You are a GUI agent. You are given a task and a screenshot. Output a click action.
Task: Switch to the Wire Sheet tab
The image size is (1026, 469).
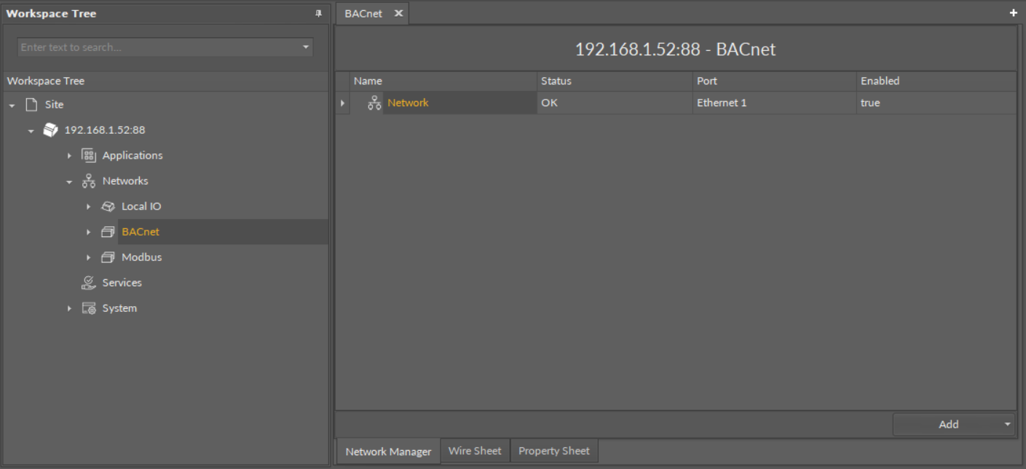[x=475, y=451]
